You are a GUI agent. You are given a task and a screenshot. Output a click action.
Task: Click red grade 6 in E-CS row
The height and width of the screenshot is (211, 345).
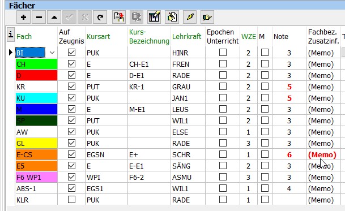point(289,155)
